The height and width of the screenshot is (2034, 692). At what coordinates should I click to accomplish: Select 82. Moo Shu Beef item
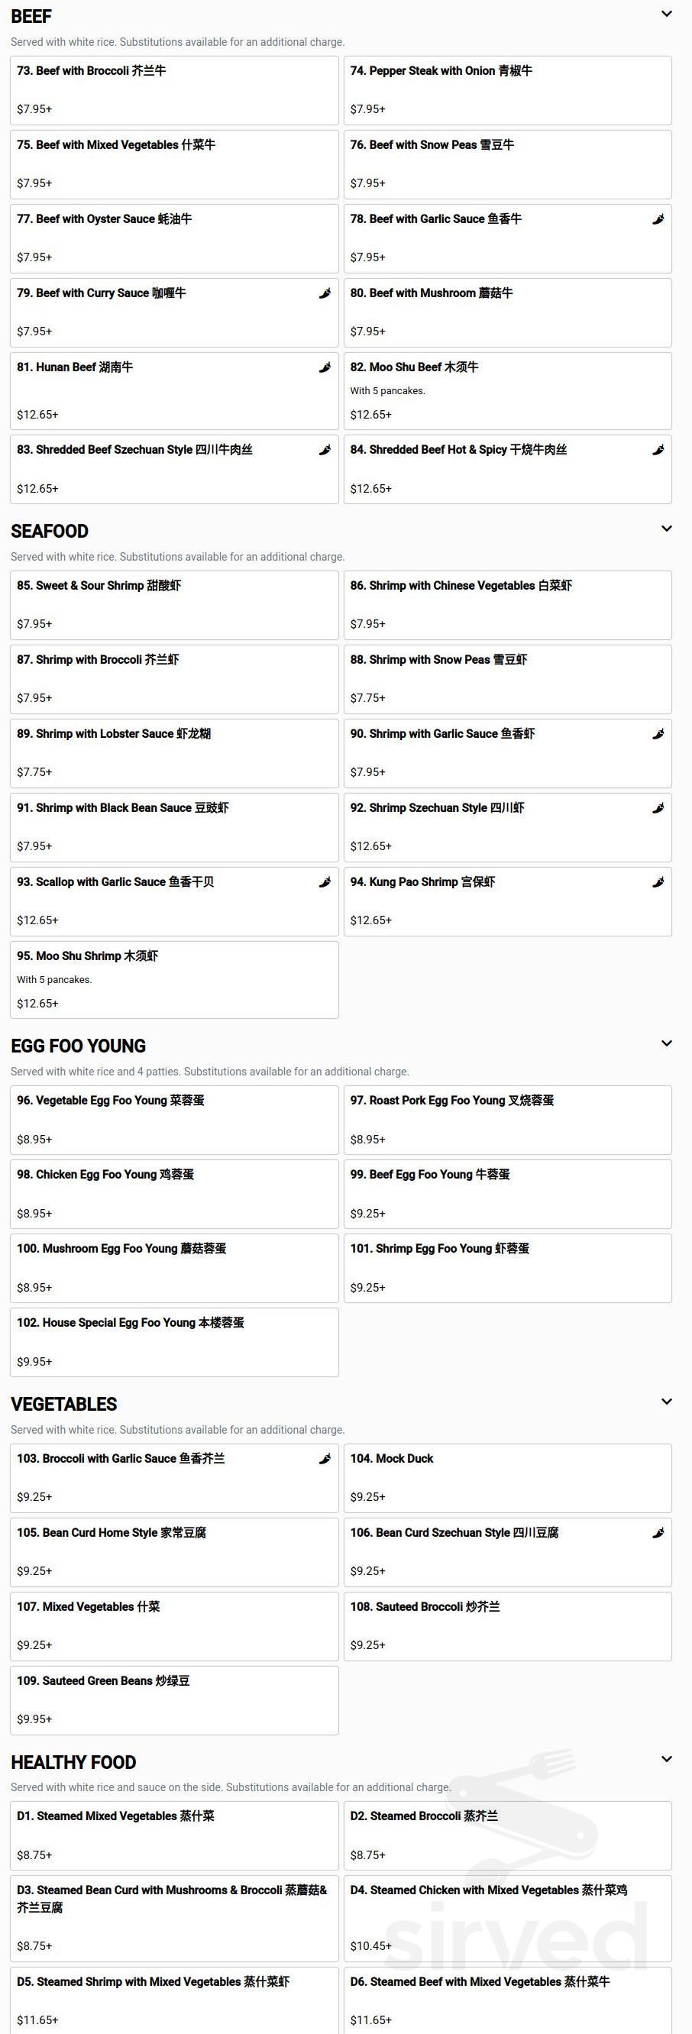point(507,391)
